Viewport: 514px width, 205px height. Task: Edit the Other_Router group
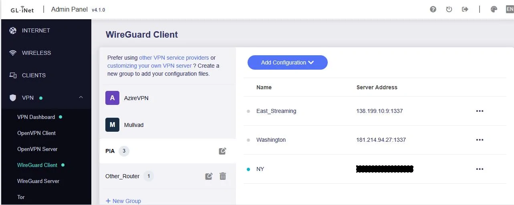point(209,176)
